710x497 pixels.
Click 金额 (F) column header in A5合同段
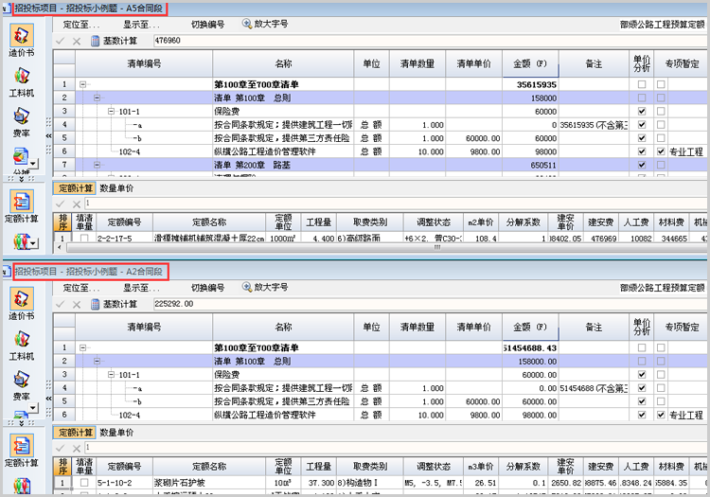(x=530, y=63)
